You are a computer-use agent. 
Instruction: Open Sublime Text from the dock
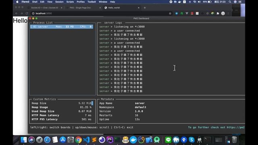coord(94,140)
